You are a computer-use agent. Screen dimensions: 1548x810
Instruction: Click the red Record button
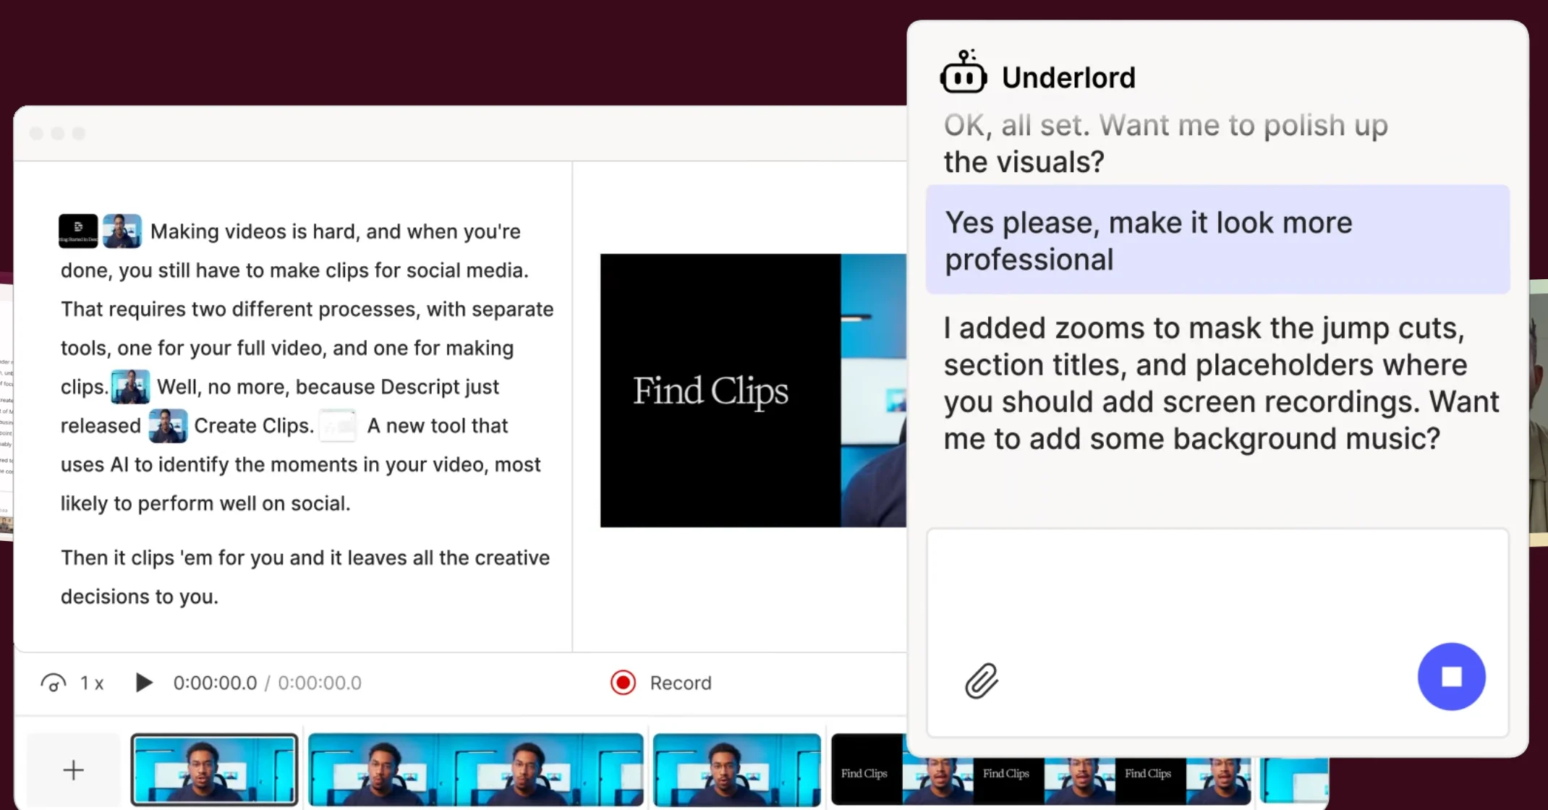tap(661, 683)
